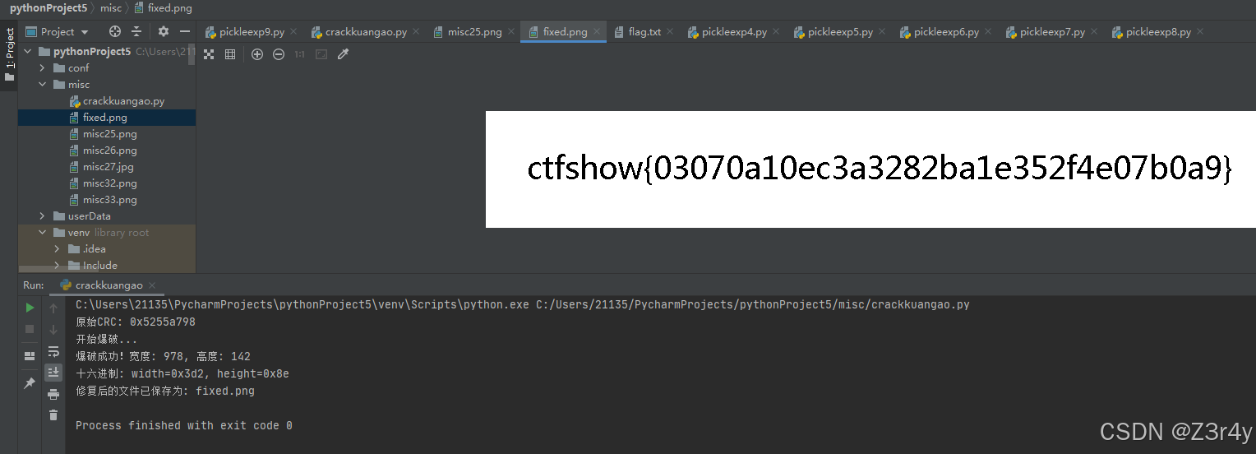Screen dimensions: 1256x454
Task: Click the pythonProject5 breadcrumb in navigation bar
Action: point(48,8)
